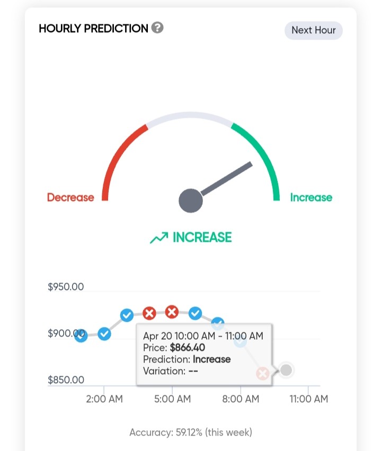Switch to the Next Hour view
This screenshot has height=451, width=381.
coord(313,30)
